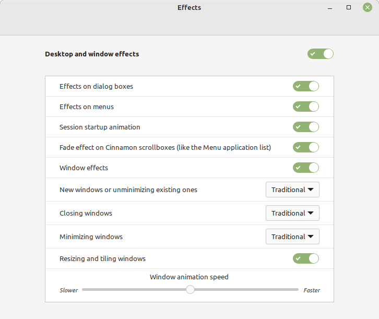379x319 pixels.
Task: Click the window animation speed slider handle
Action: point(191,289)
